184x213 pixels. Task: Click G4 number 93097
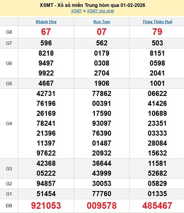click(102, 123)
